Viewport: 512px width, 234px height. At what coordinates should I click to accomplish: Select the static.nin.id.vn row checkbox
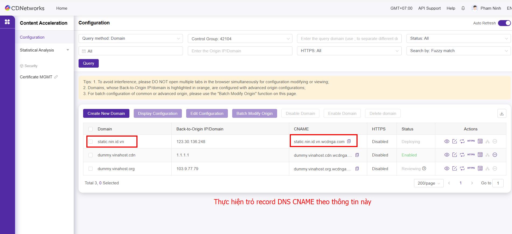tap(91, 142)
